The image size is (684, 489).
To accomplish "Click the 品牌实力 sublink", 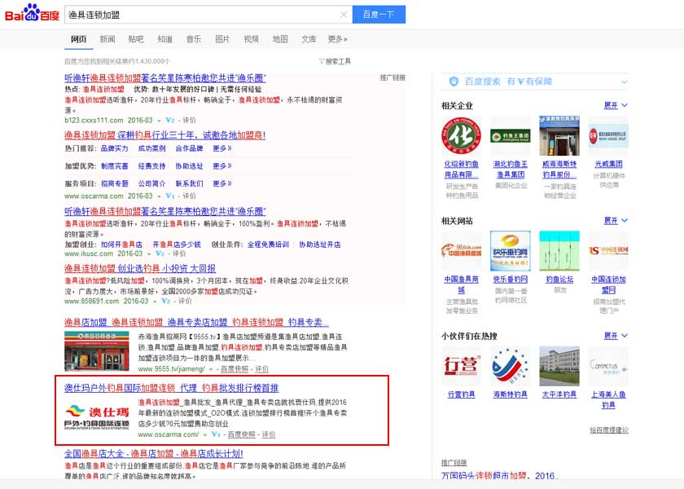I will coord(114,148).
